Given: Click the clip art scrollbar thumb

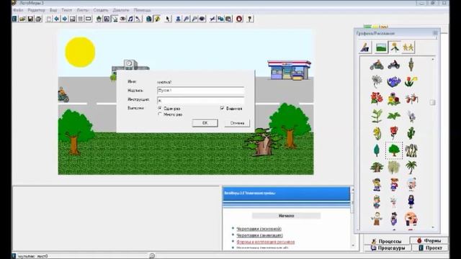Looking at the screenshot, I should [x=432, y=102].
